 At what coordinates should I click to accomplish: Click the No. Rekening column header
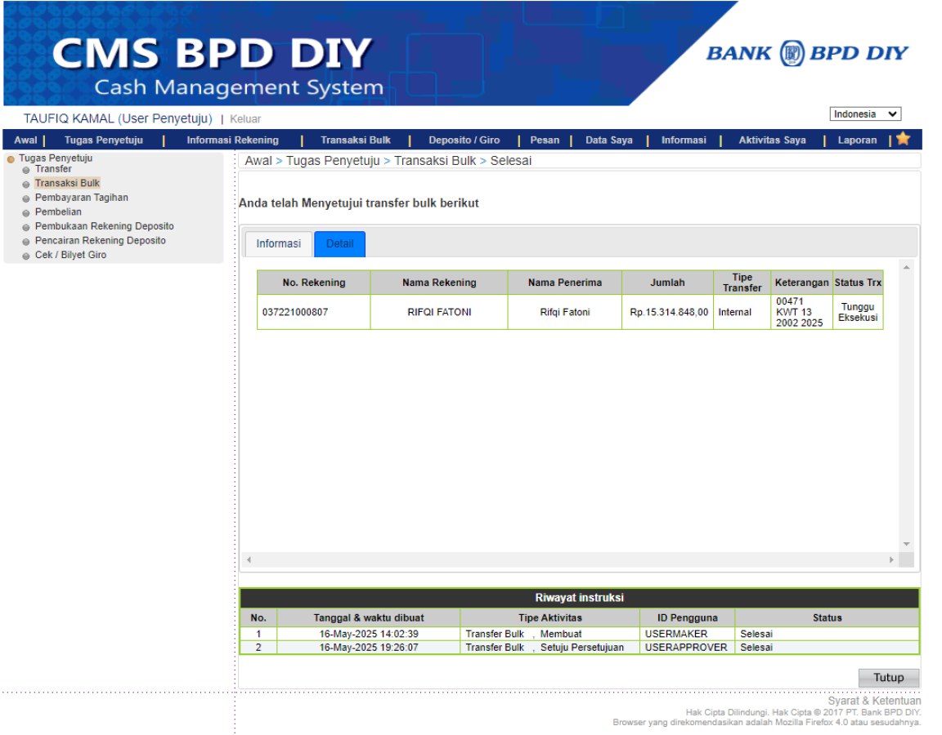(314, 283)
